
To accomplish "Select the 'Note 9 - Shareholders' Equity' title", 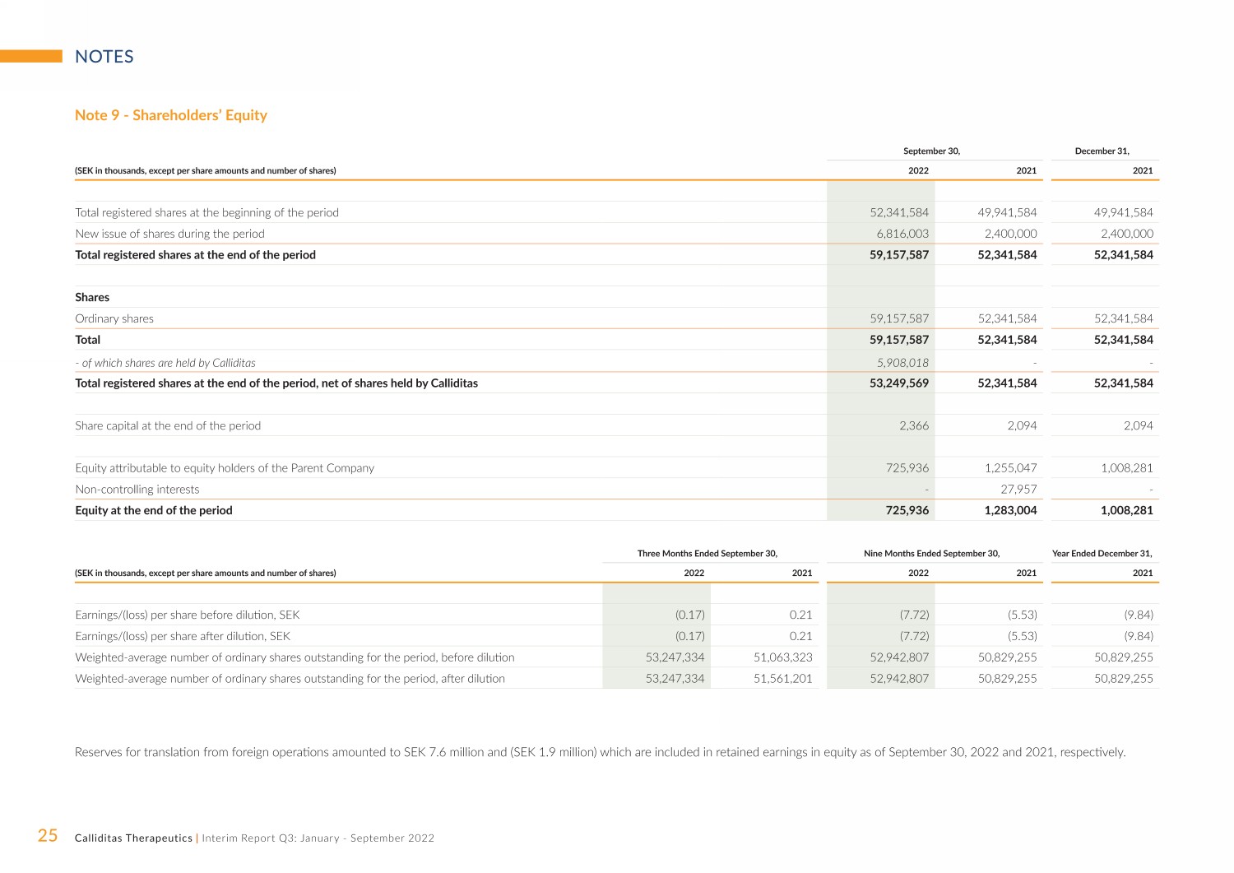I will tap(171, 115).
